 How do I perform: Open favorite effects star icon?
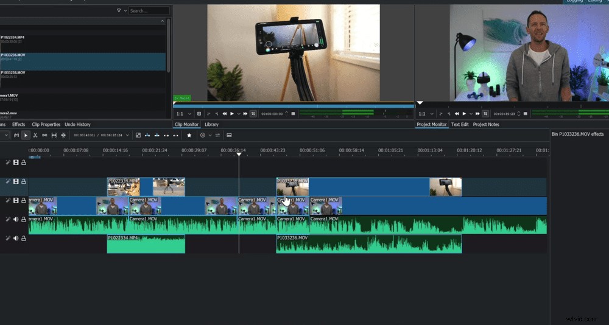[x=189, y=135]
